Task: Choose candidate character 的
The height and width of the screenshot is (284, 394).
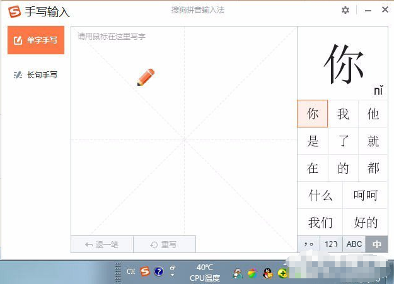Action: [343, 168]
